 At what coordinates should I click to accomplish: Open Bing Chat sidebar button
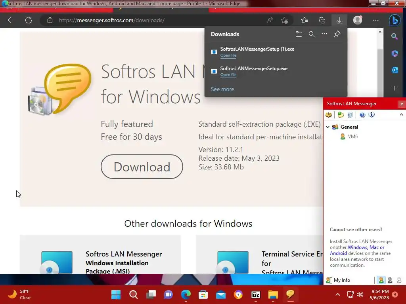tap(395, 21)
